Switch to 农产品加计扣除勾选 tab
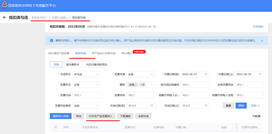Viewport: 272px width, 134px height. (104, 53)
